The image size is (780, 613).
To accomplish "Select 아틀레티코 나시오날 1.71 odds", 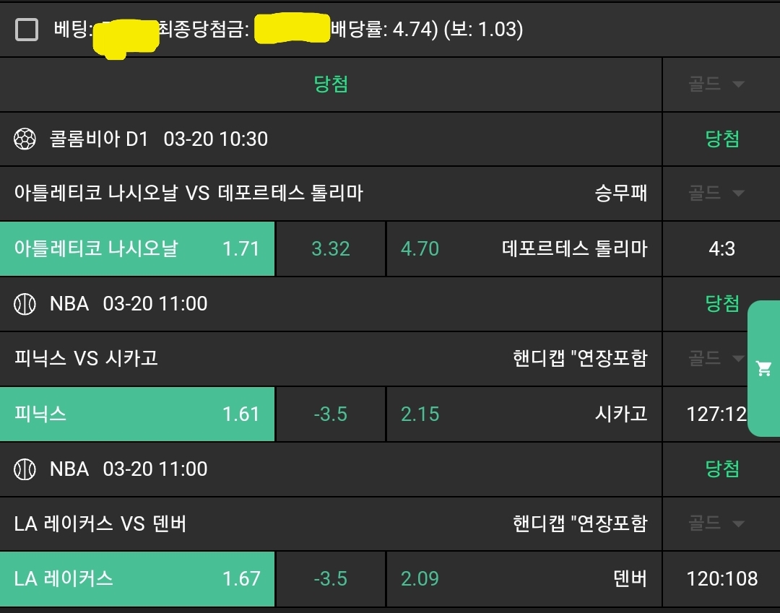I will click(137, 249).
